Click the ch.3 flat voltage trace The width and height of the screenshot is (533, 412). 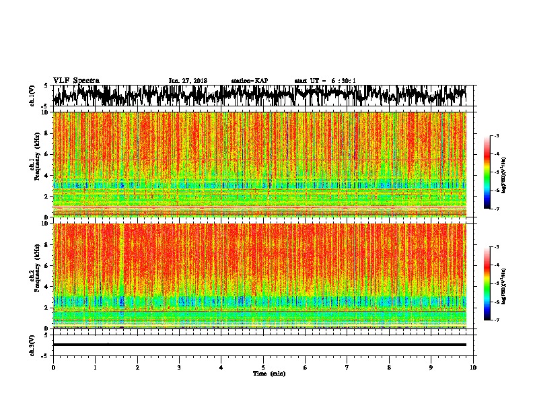pos(260,345)
